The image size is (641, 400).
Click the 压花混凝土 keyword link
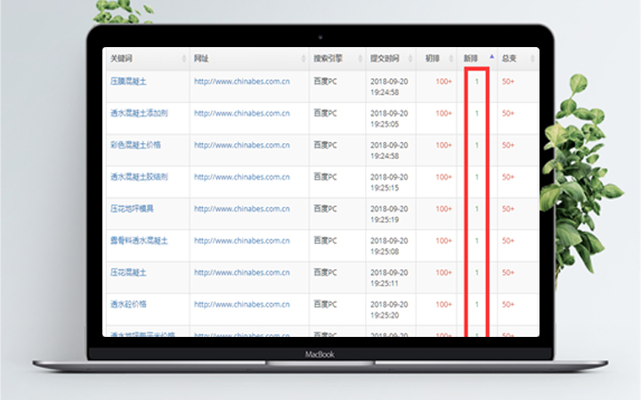coord(128,272)
